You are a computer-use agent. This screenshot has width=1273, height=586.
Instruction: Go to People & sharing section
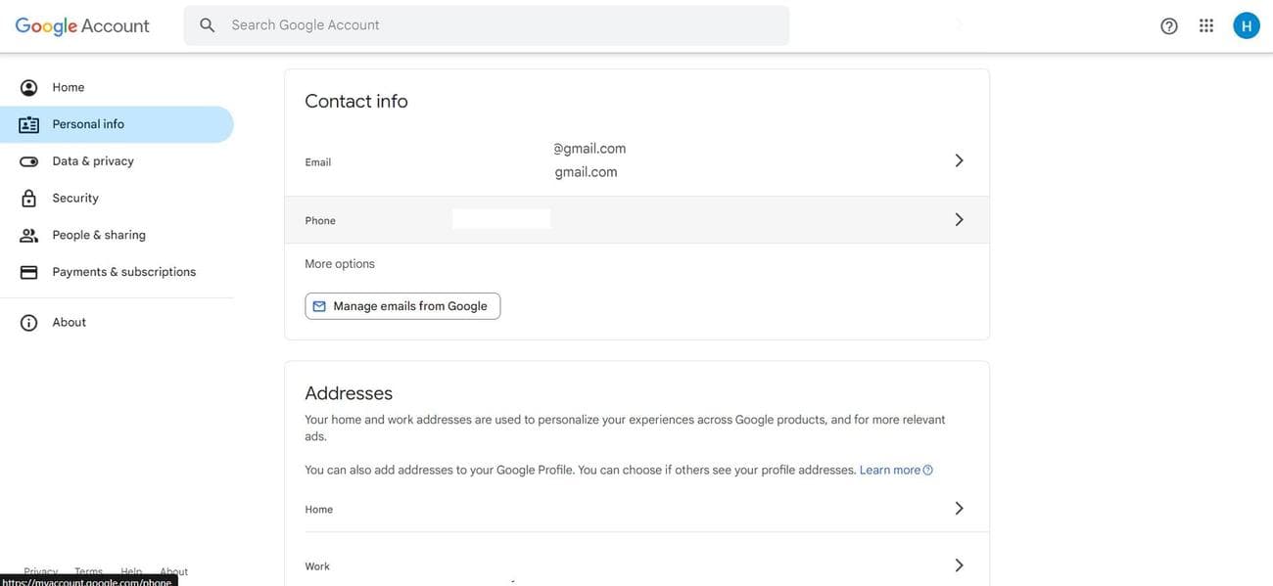click(x=99, y=236)
